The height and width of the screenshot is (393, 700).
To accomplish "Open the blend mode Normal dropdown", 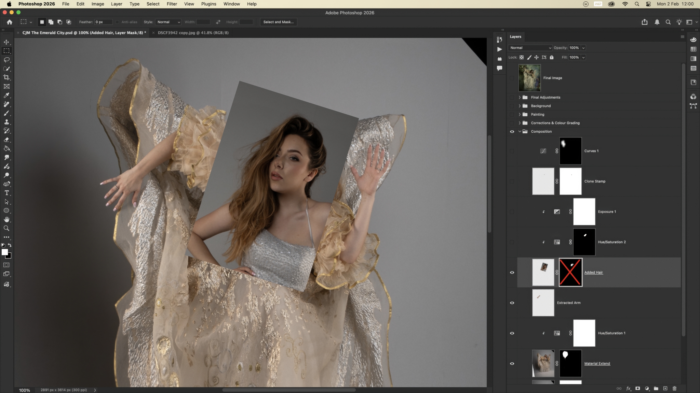I will click(x=530, y=48).
